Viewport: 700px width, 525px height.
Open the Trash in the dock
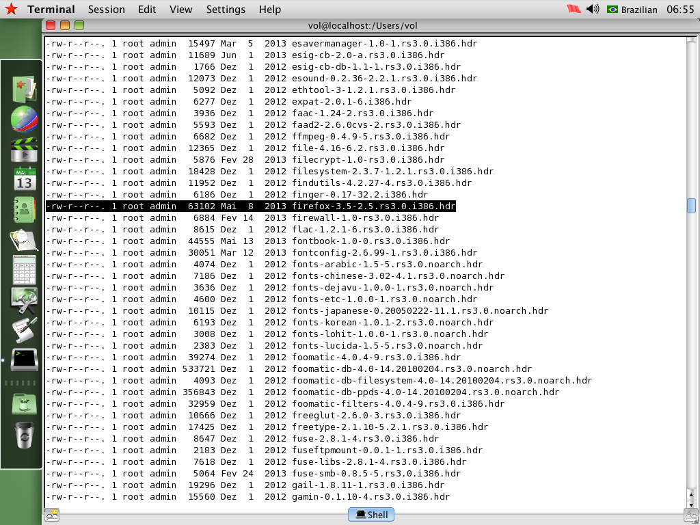[x=24, y=435]
